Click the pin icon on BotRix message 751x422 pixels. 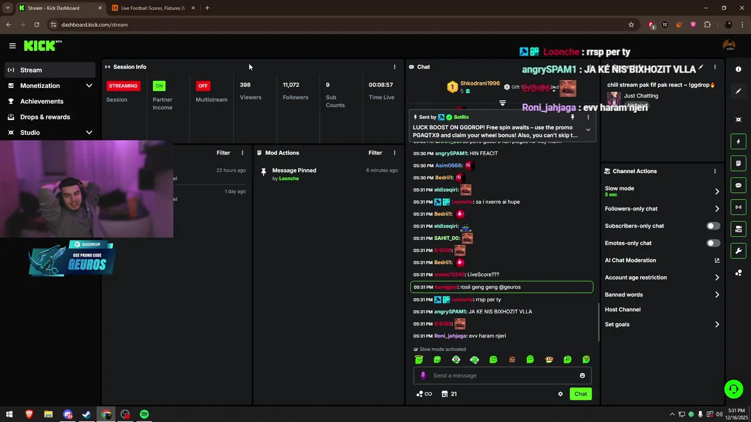coord(573,117)
